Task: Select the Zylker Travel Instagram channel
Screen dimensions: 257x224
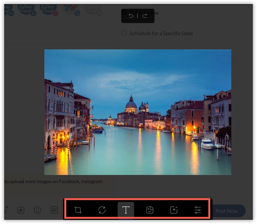Action: pos(49,9)
